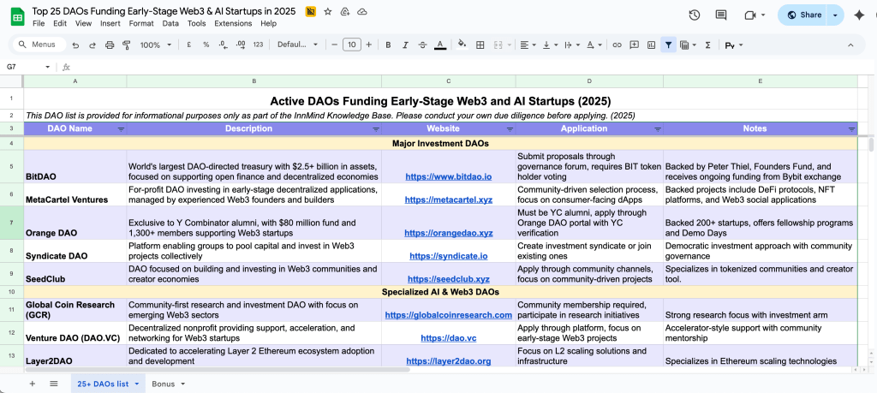Screen dimensions: 877x393
Task: Open filter on Description column
Action: (x=376, y=129)
